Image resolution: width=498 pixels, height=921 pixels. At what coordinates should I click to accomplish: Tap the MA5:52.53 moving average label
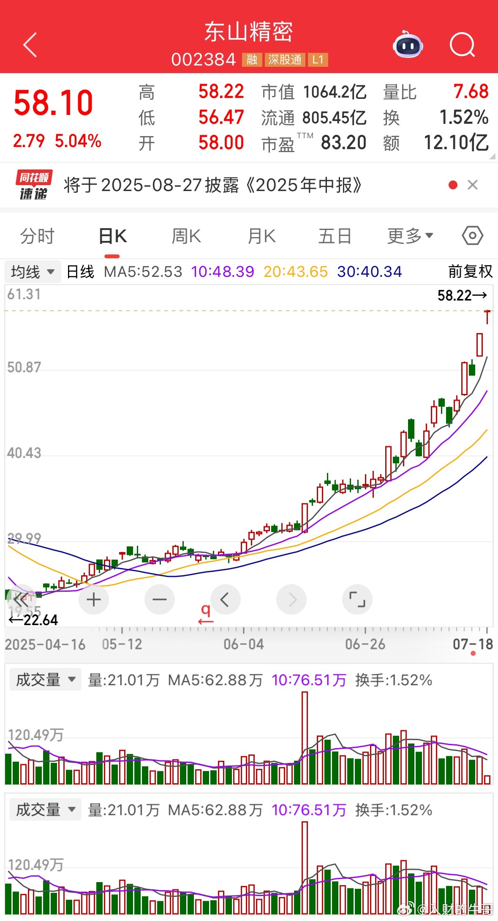coord(143,271)
